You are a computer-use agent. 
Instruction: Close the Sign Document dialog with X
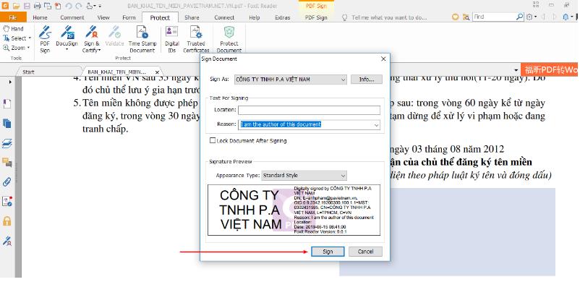[x=383, y=59]
